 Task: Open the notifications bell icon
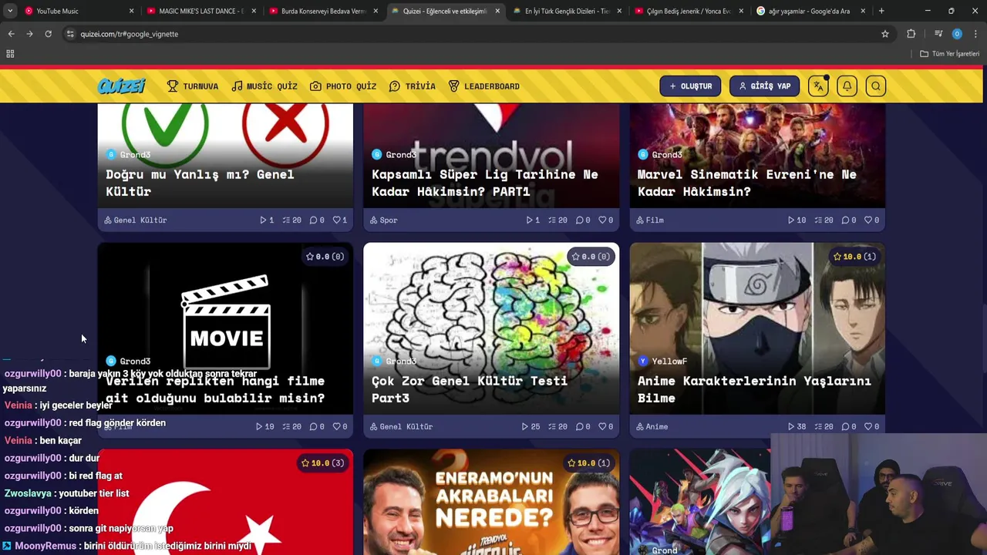click(x=847, y=86)
